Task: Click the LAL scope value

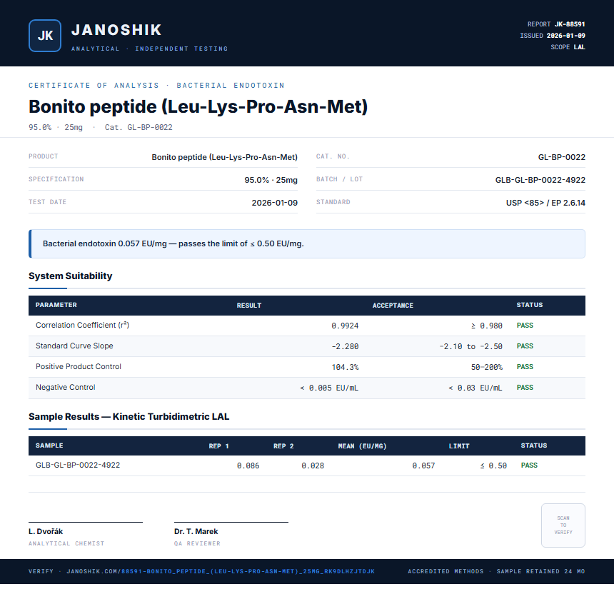Action: (x=580, y=47)
